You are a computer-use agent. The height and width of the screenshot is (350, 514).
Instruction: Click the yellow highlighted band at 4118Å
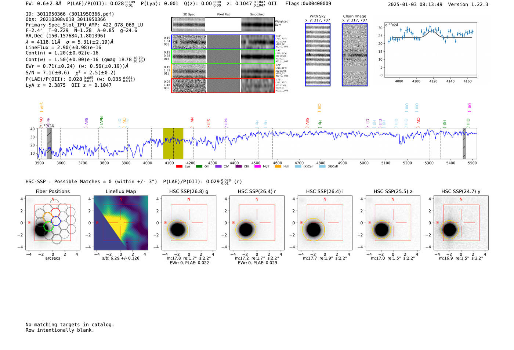point(173,143)
